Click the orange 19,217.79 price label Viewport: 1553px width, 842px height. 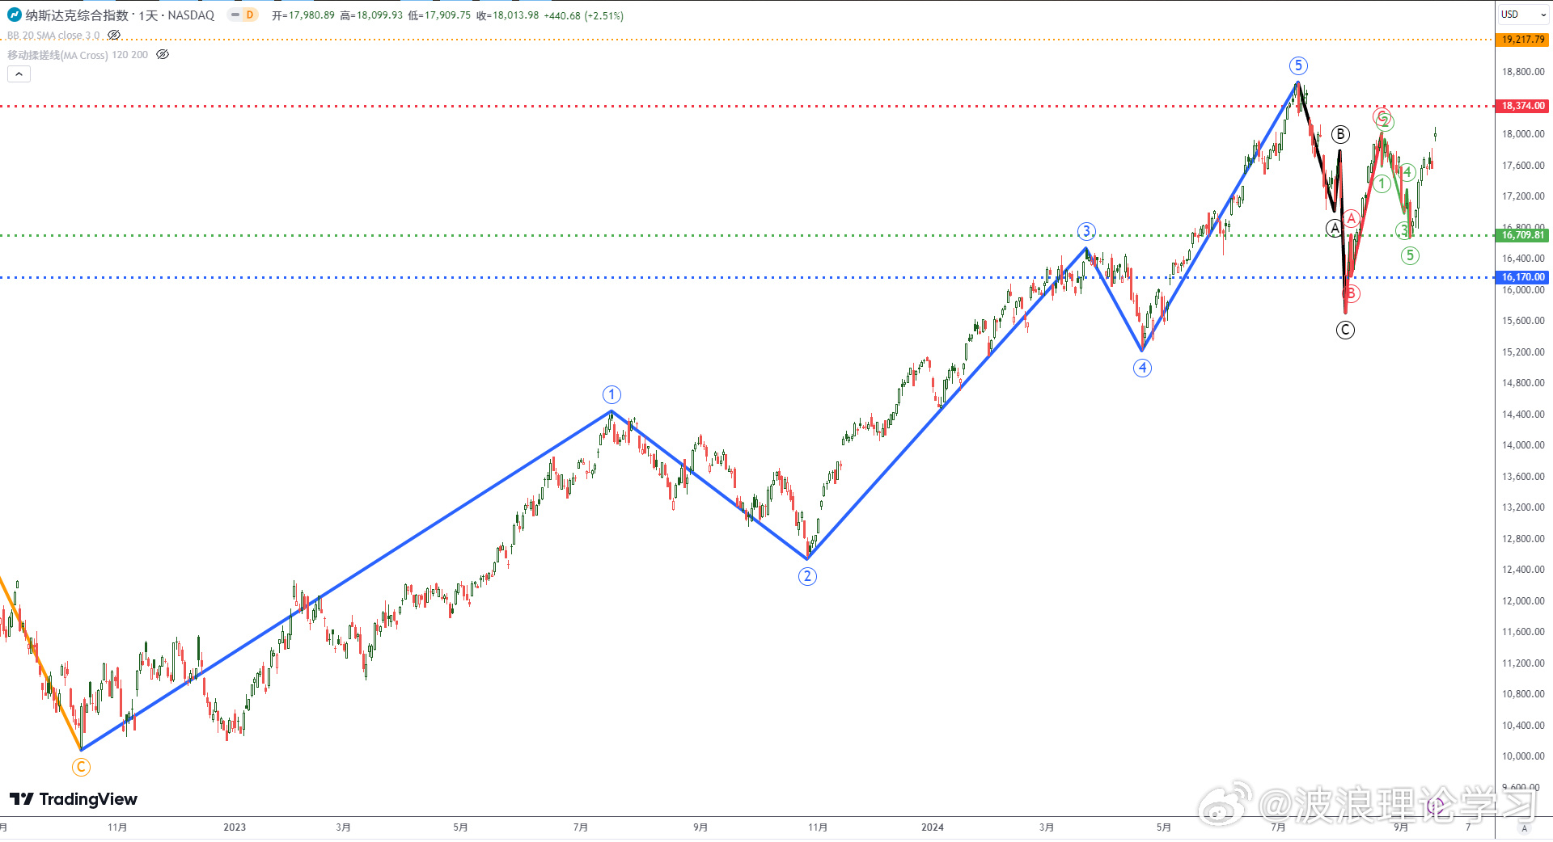pyautogui.click(x=1522, y=40)
